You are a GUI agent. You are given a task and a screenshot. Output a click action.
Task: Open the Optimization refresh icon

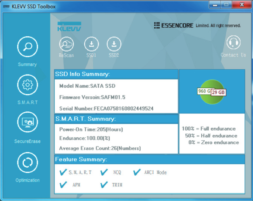(x=28, y=163)
